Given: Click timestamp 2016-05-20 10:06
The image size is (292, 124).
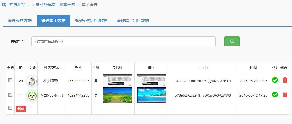Looking at the screenshot, I should pos(253,81).
